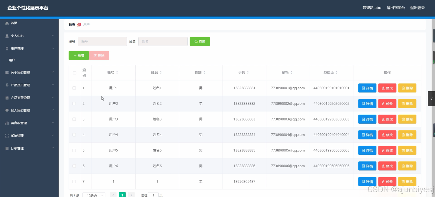Check the row for 用户1
The image size is (435, 197).
coord(74,88)
